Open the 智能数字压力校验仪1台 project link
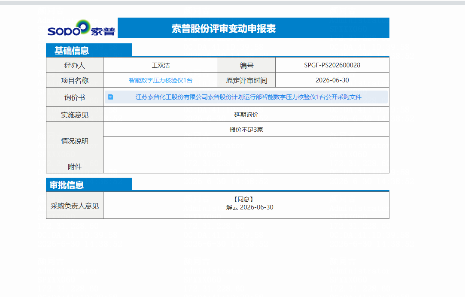Image resolution: width=465 pixels, height=297 pixels. (161, 80)
